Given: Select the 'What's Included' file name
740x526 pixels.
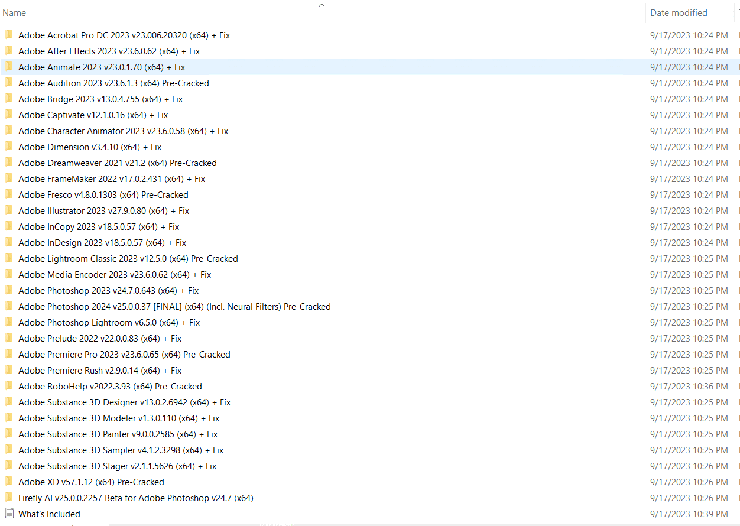Looking at the screenshot, I should click(49, 514).
